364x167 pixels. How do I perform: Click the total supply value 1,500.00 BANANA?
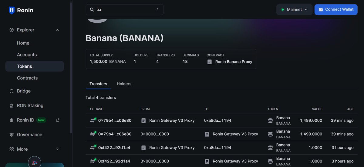click(x=108, y=62)
